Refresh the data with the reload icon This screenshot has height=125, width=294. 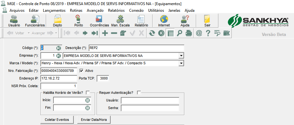pos(152,33)
